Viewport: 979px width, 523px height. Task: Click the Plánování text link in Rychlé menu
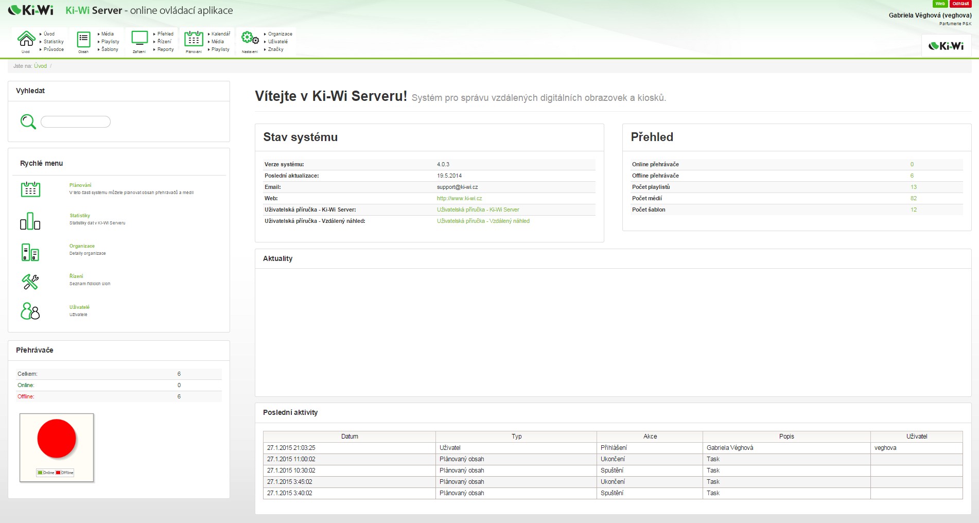tap(80, 185)
